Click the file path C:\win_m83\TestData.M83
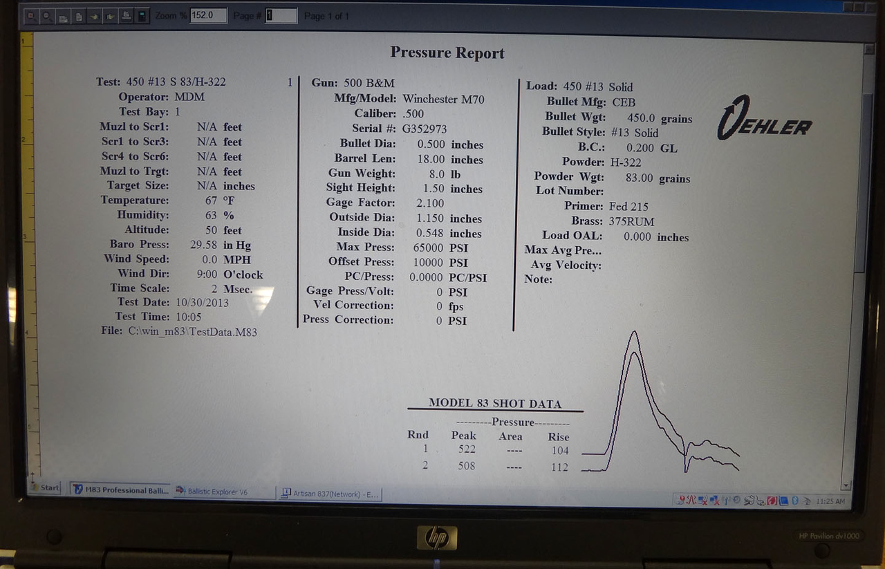Viewport: 885px width, 569px height. tap(193, 332)
